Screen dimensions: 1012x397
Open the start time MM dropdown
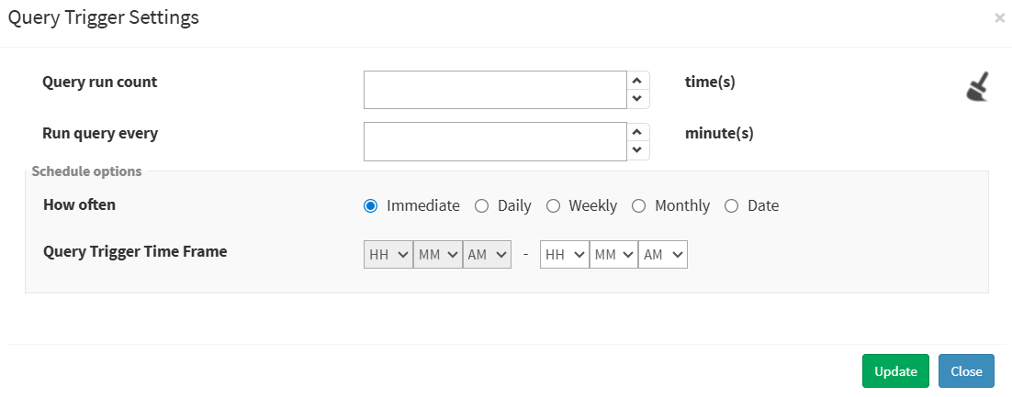click(x=438, y=255)
